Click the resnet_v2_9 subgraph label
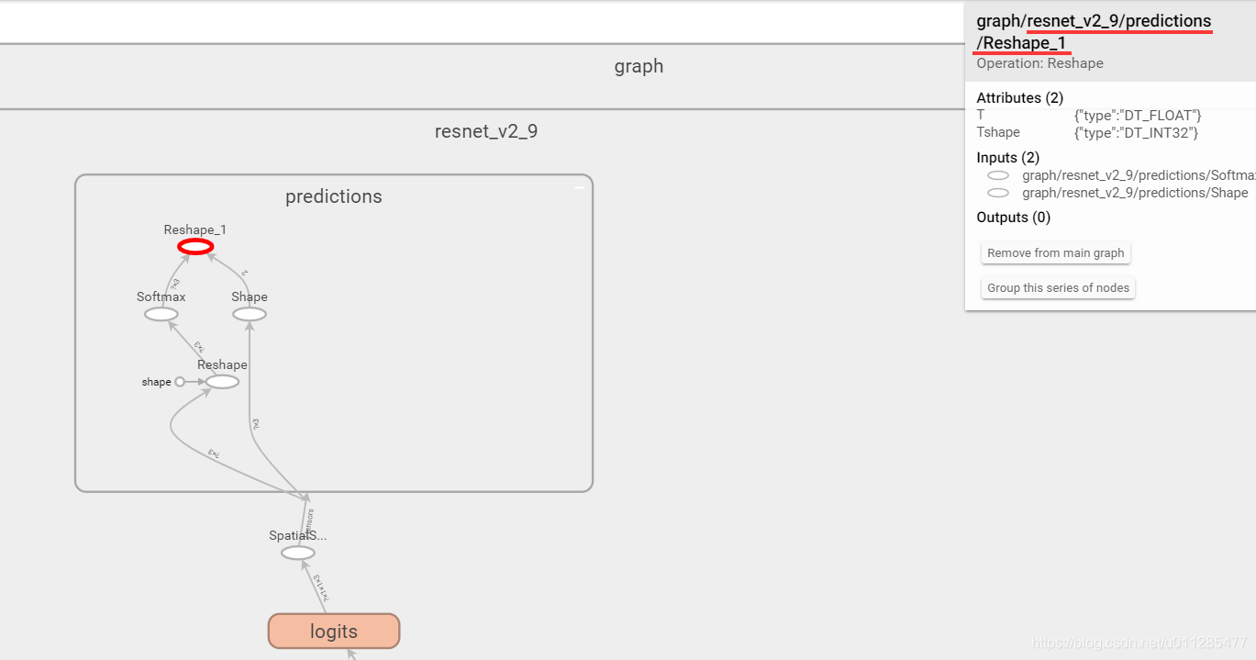This screenshot has height=660, width=1256. point(485,130)
